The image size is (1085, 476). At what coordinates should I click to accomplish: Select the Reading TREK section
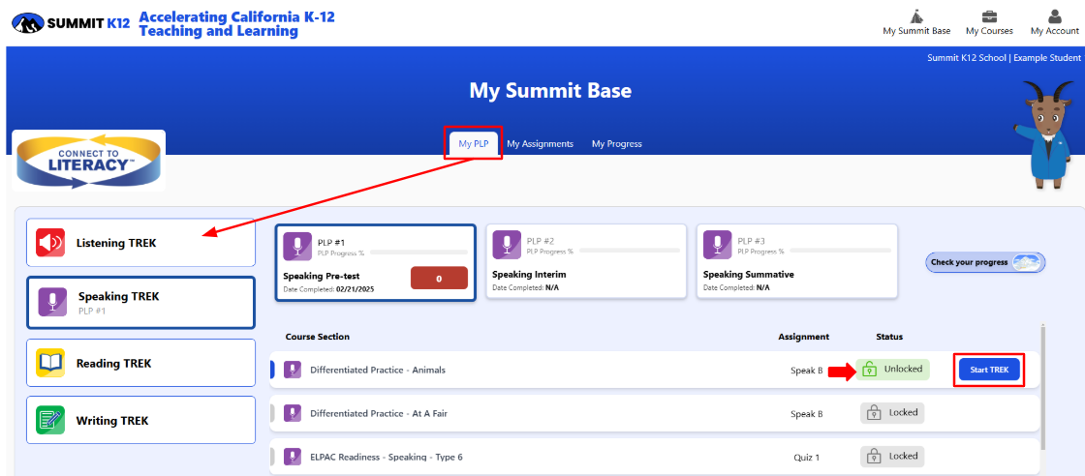tap(140, 363)
